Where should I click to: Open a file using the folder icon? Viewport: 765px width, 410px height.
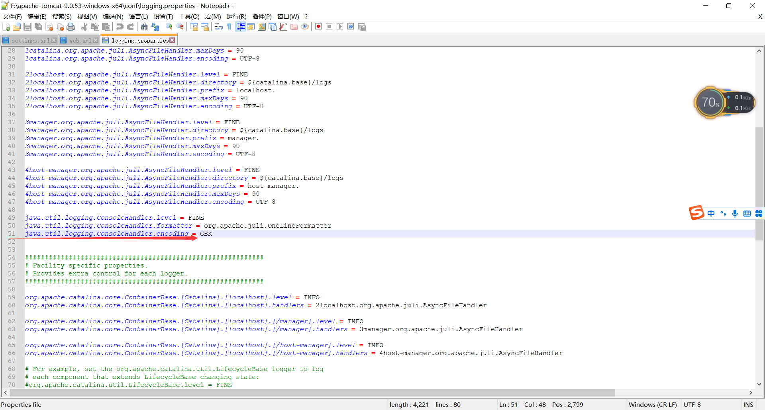pyautogui.click(x=17, y=27)
